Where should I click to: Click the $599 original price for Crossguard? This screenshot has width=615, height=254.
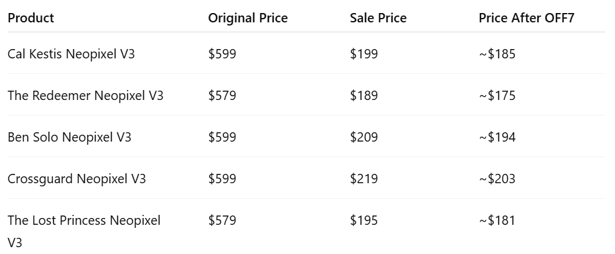(x=222, y=179)
